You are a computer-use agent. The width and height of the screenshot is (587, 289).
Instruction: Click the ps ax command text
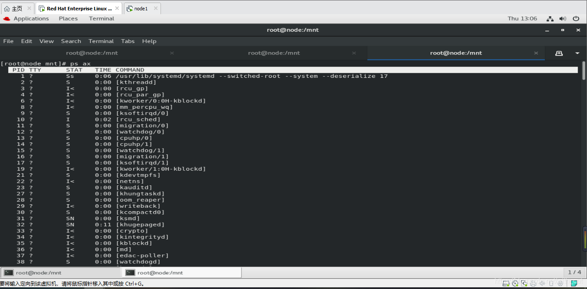(x=80, y=64)
